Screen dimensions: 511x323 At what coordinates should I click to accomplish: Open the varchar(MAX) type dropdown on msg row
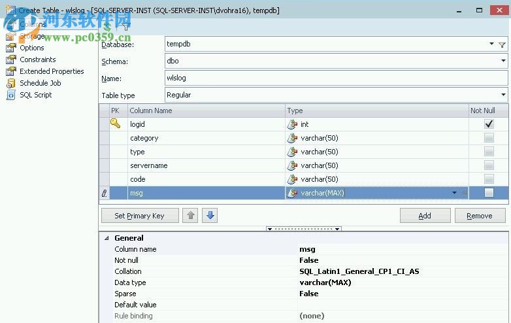pyautogui.click(x=454, y=193)
